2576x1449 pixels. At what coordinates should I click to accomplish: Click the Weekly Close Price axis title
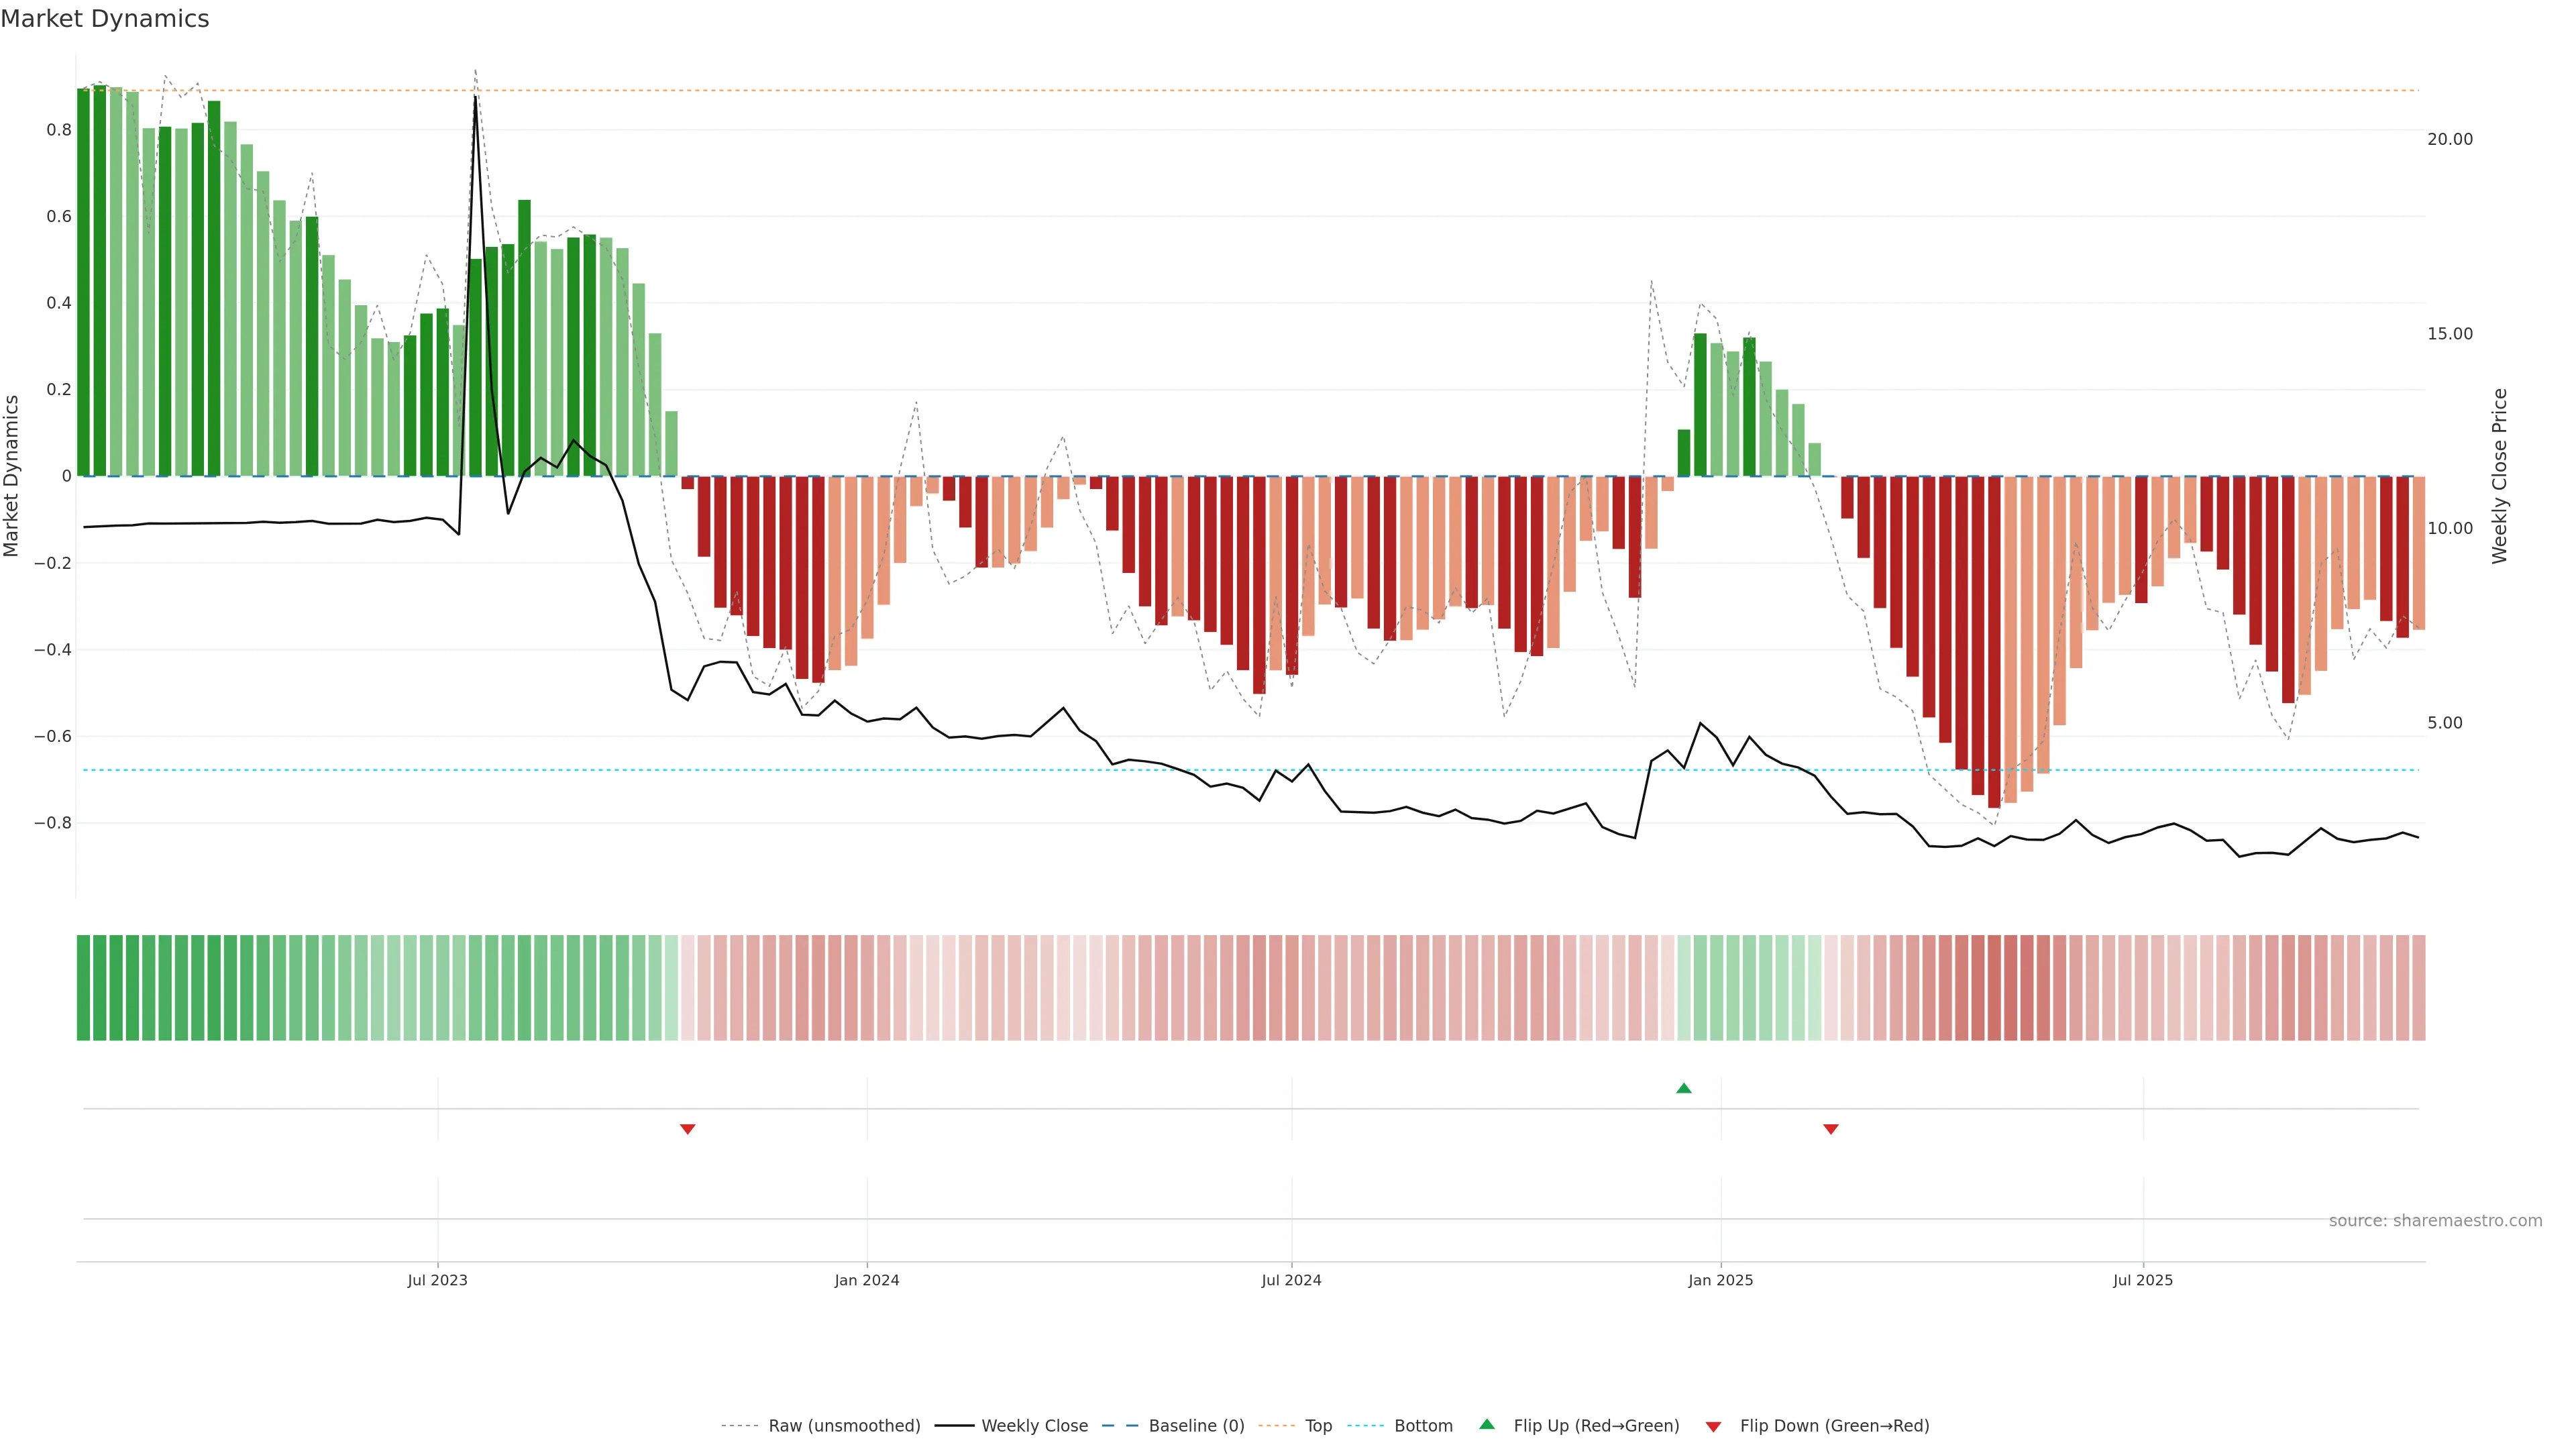2499,476
